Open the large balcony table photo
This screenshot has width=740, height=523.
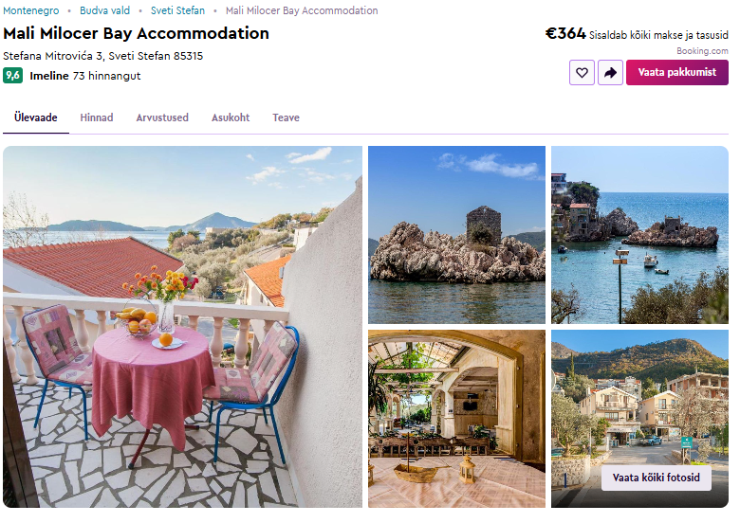tap(183, 327)
